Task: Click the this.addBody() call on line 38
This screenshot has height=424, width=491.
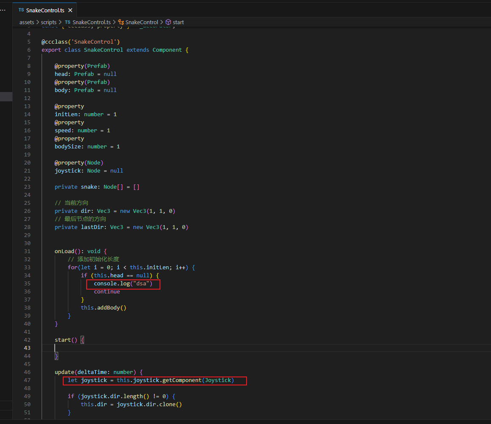Action: [104, 308]
